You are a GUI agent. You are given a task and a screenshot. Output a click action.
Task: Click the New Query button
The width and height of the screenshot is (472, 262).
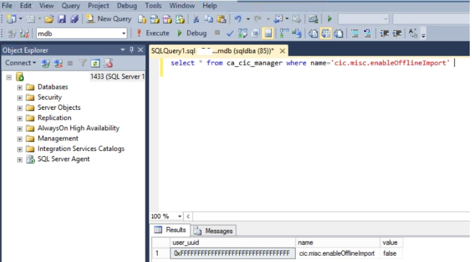(x=109, y=19)
